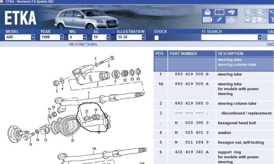Click callout 1A in illustration
The width and height of the screenshot is (274, 164).
pyautogui.click(x=94, y=149)
